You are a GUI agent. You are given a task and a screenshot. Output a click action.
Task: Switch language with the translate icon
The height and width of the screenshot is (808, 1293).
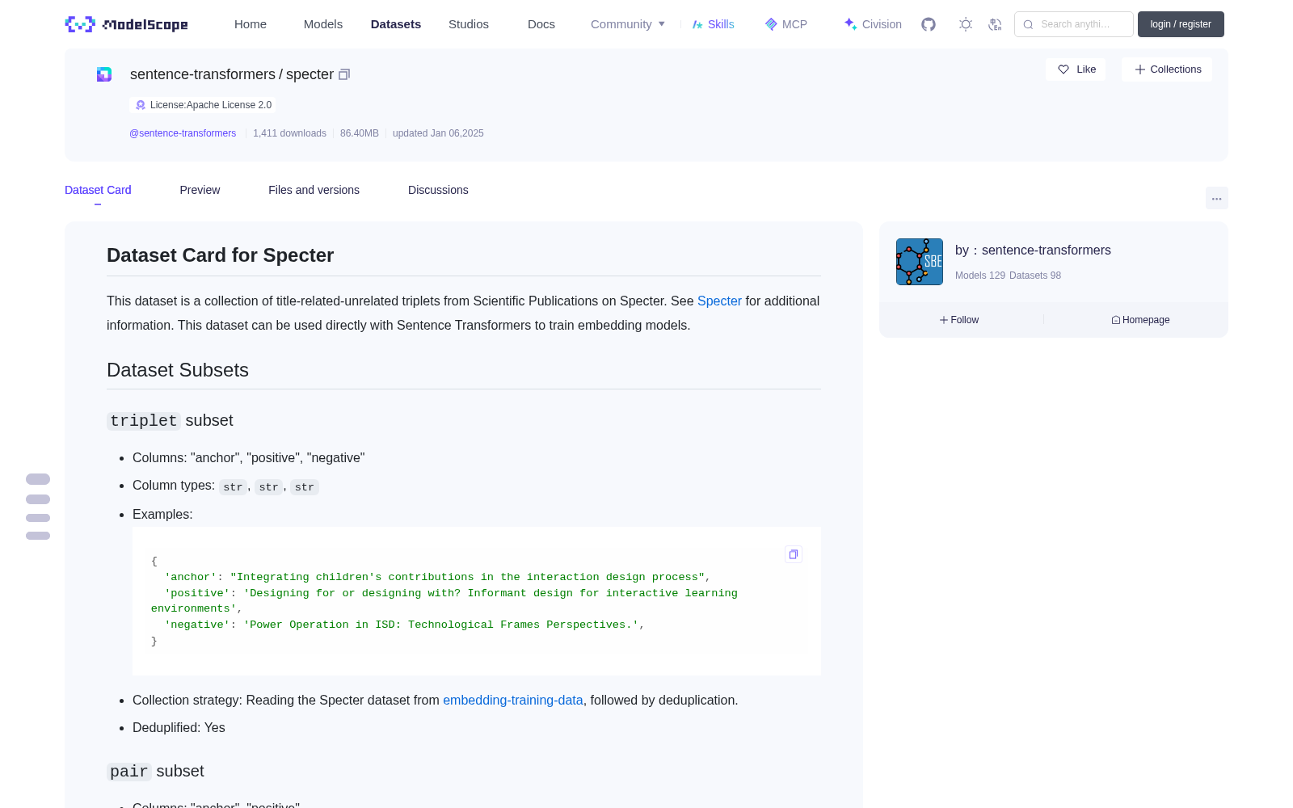[x=995, y=24]
